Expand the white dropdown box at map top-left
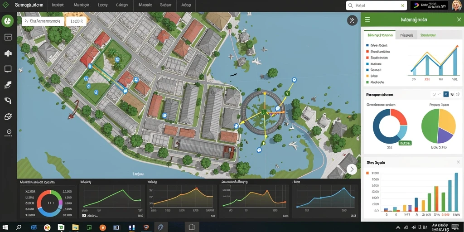This screenshot has width=464, height=232. click(x=43, y=21)
